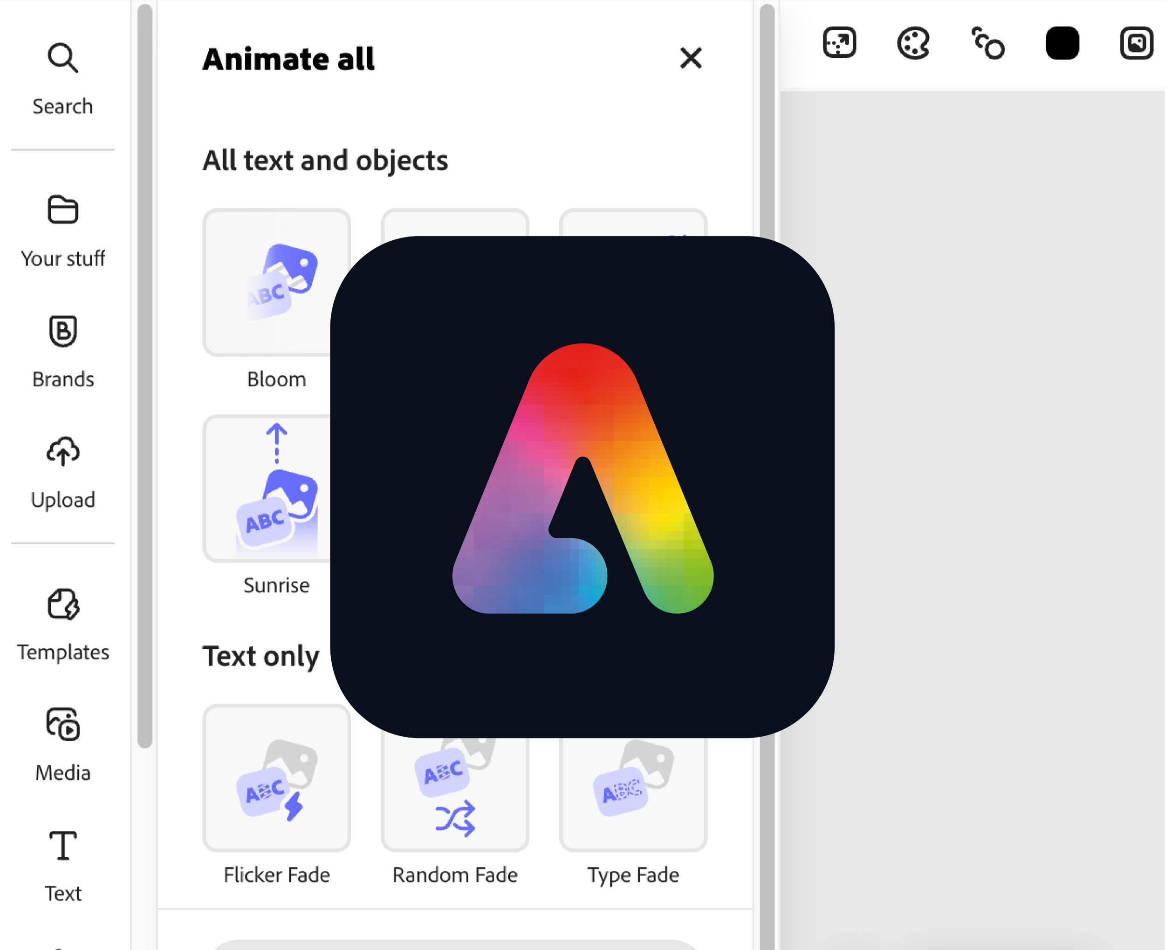Apply the Random Fade text animation
The width and height of the screenshot is (1165, 950).
click(x=454, y=779)
